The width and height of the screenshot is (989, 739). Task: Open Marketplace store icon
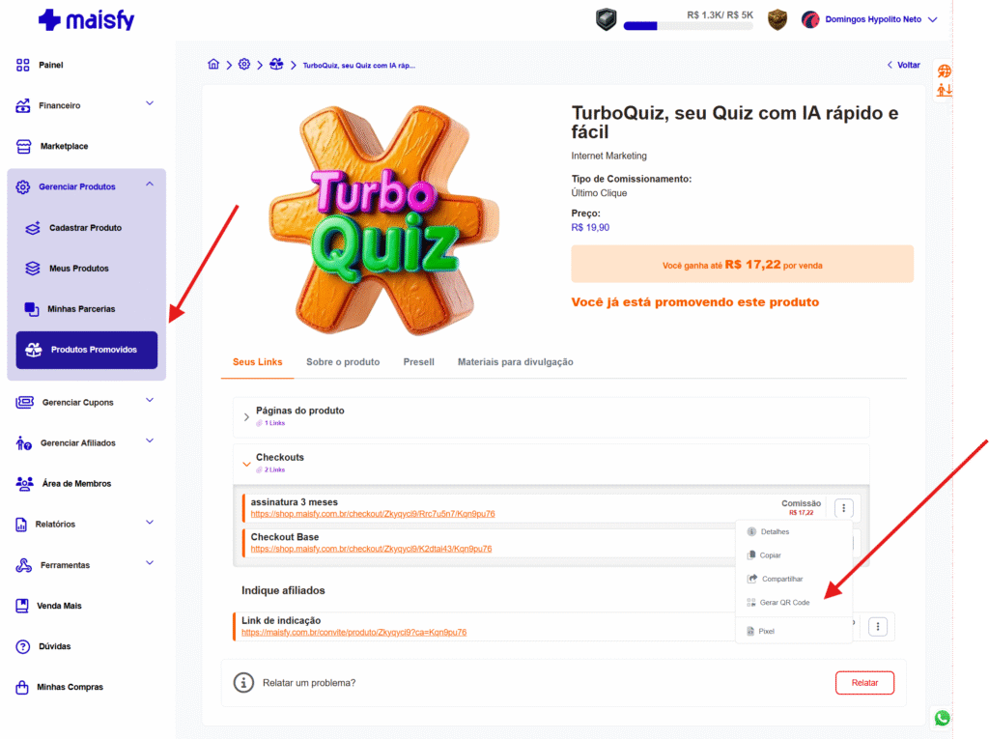(23, 147)
